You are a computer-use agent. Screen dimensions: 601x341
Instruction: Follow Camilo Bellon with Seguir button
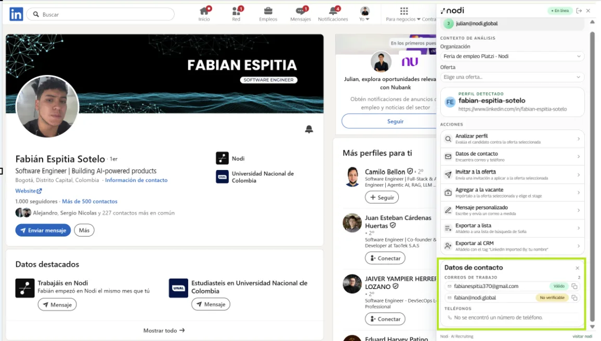click(382, 198)
